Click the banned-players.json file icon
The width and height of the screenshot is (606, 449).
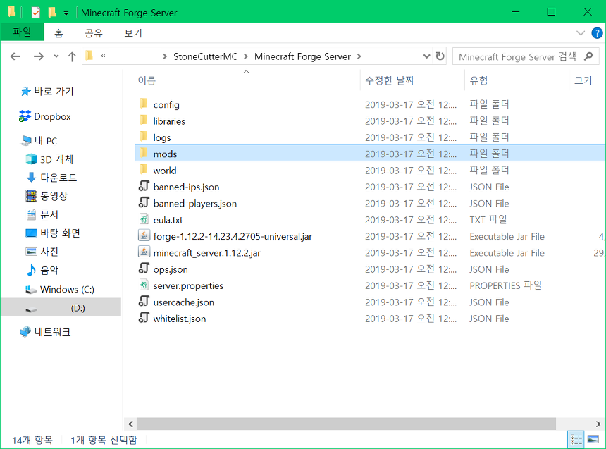pos(144,203)
